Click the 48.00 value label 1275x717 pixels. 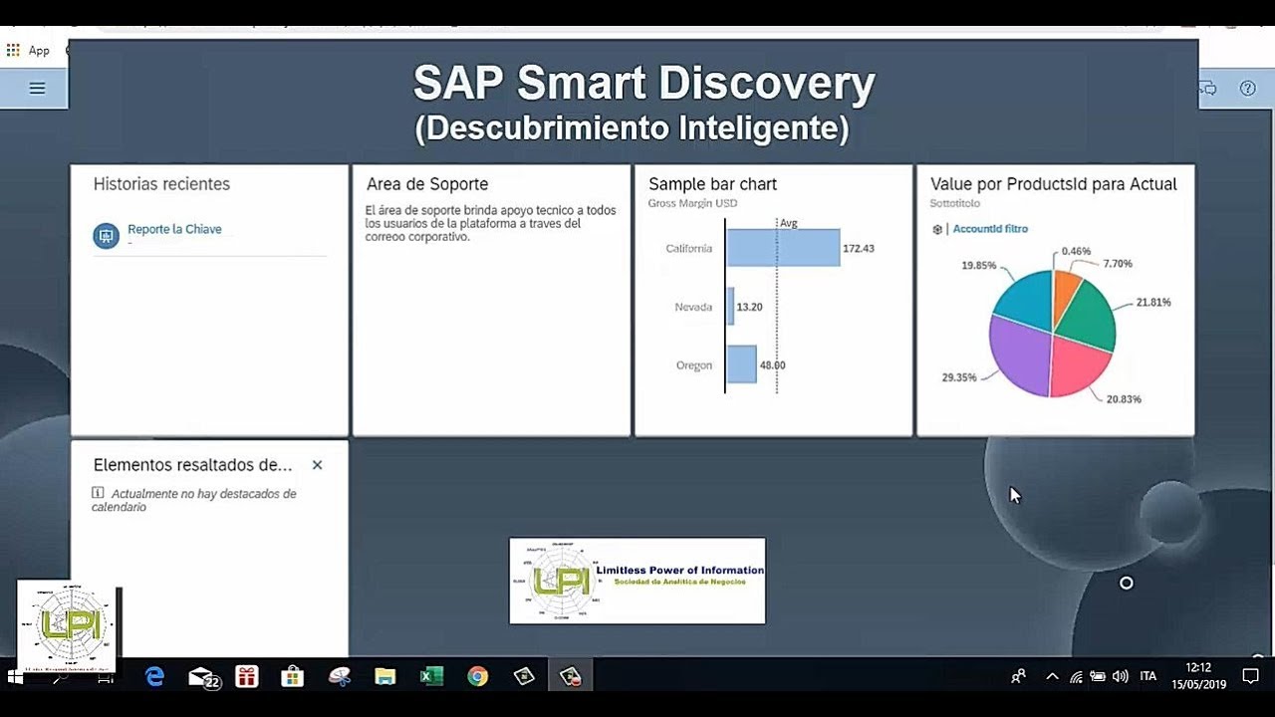coord(772,365)
